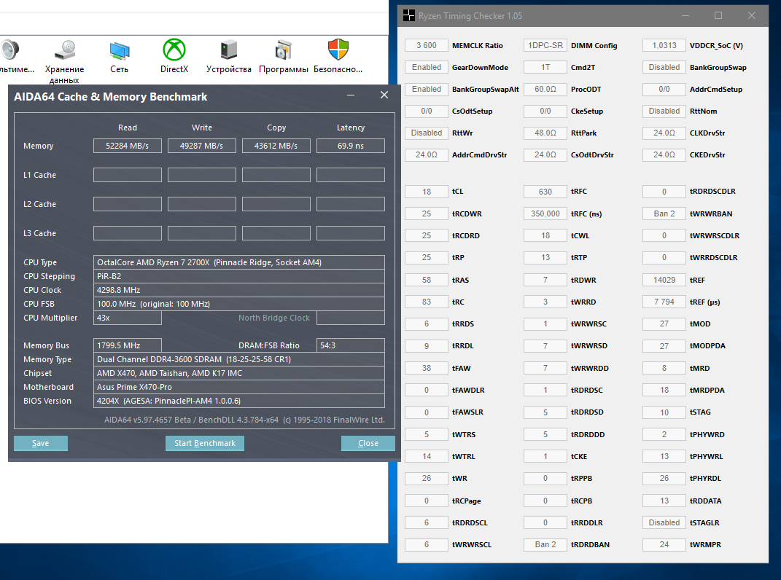Screen dimensions: 781x580
Task: Click Motherboard value Asus Prime X470-Pro
Action: pos(239,387)
